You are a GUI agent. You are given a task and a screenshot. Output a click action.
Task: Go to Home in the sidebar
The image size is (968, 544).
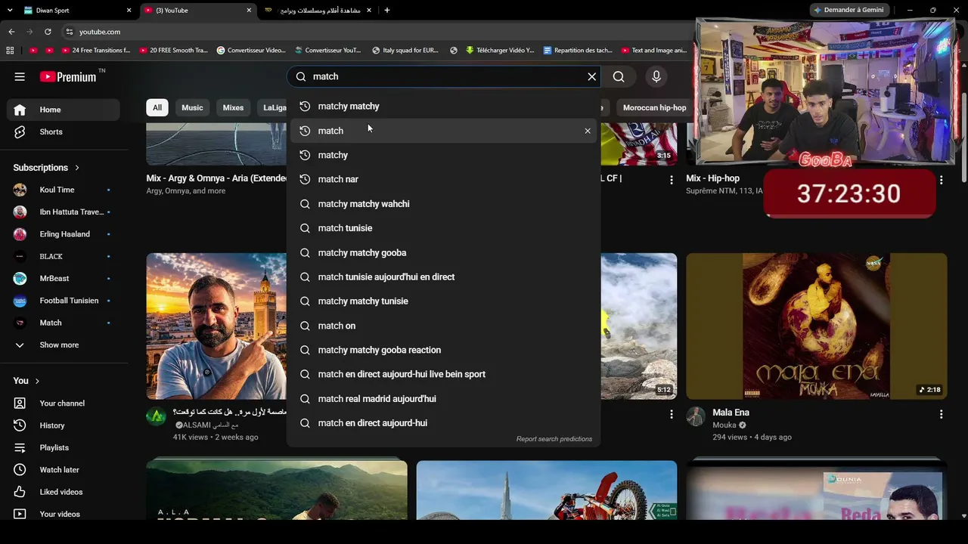click(x=64, y=110)
